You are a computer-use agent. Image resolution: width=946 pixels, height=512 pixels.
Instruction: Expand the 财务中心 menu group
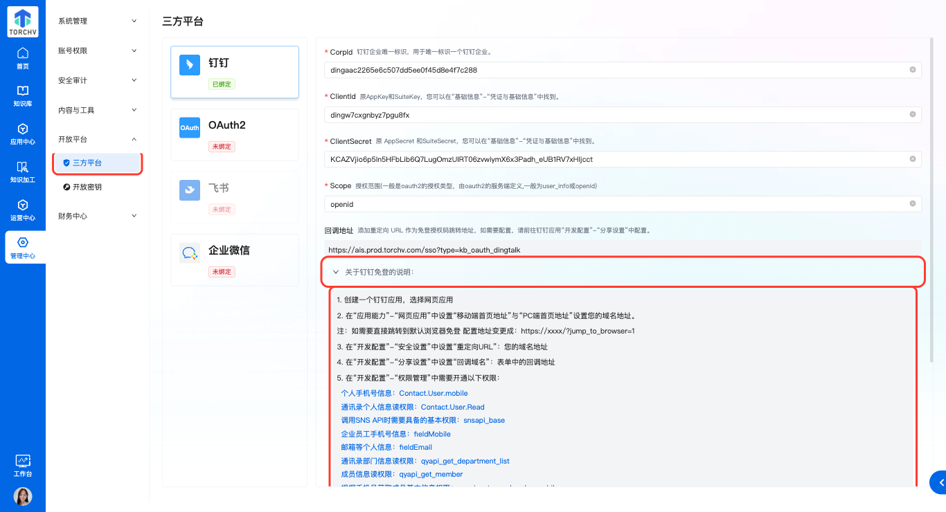(96, 217)
